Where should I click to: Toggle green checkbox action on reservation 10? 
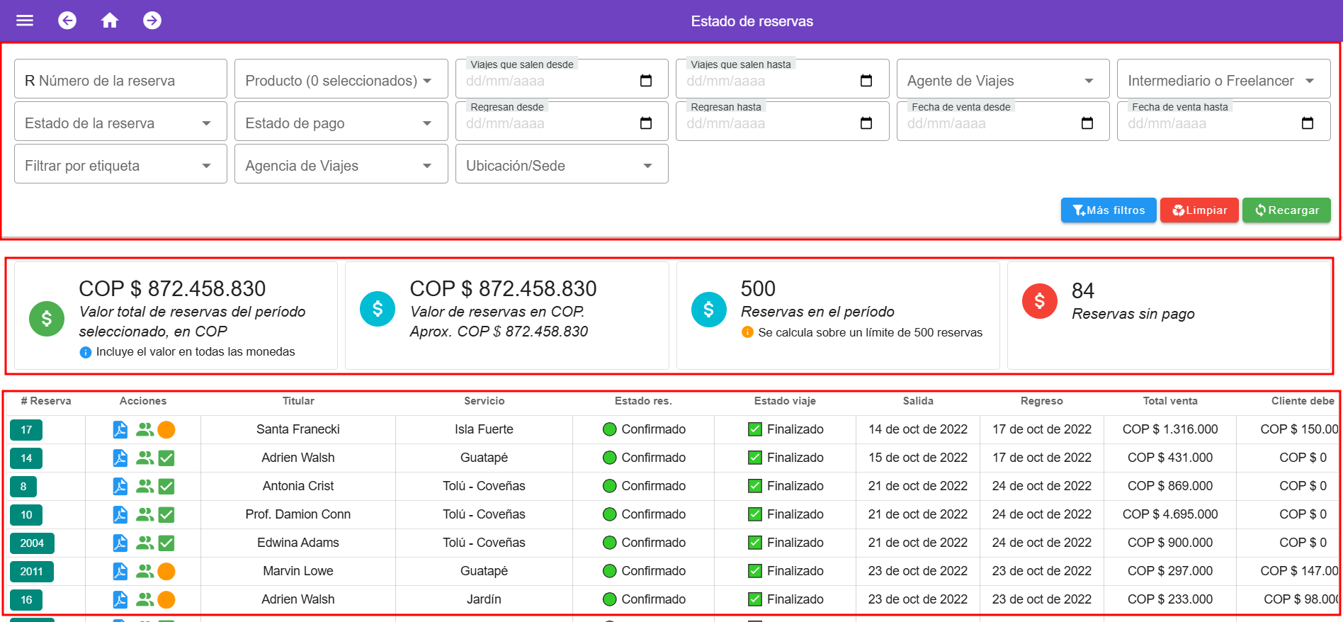pyautogui.click(x=166, y=514)
